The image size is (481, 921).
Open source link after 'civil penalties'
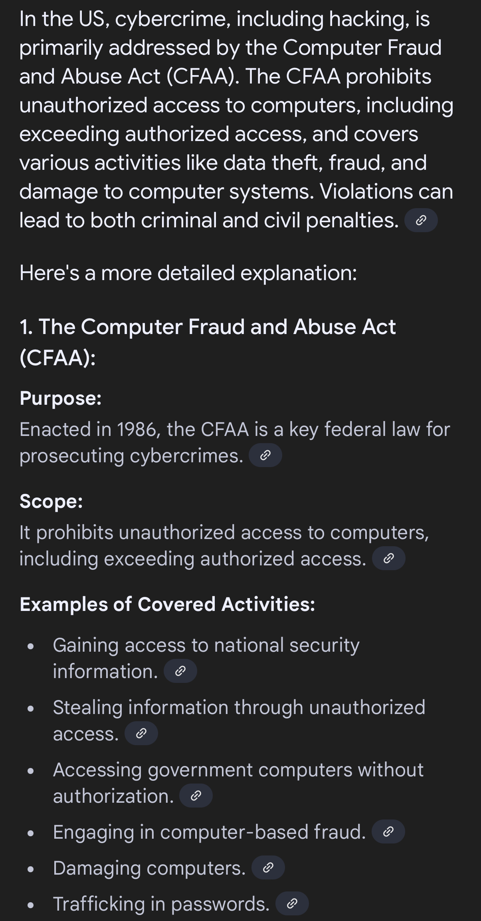[x=421, y=220]
